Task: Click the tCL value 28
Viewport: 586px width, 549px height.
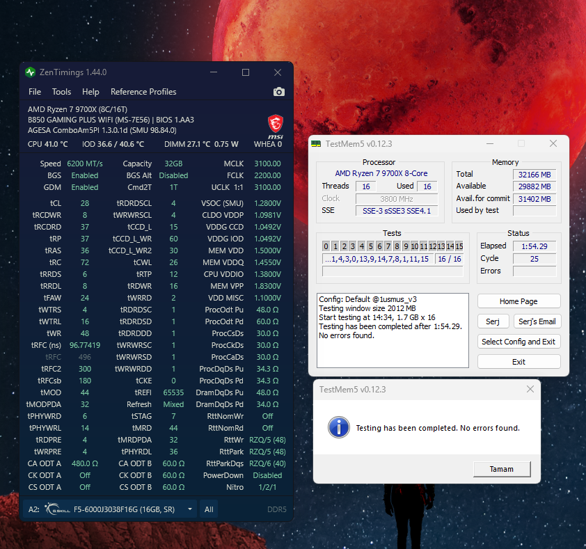Action: coord(85,203)
